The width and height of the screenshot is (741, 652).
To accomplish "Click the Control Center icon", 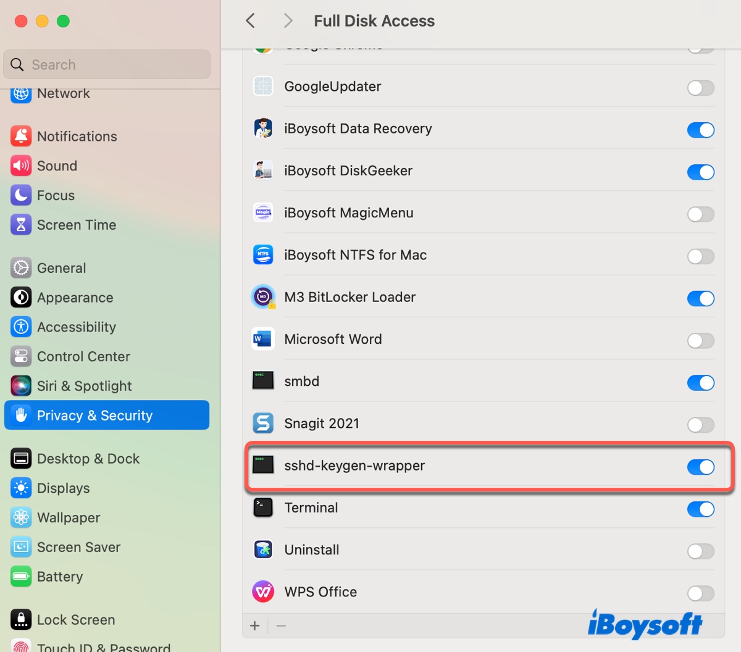I will [x=21, y=356].
